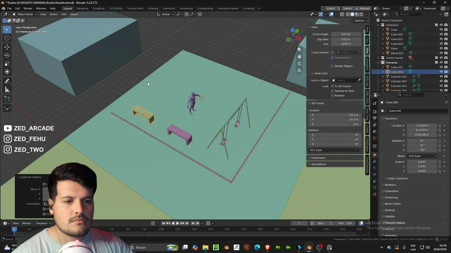Open the Particles properties tab

point(375,168)
